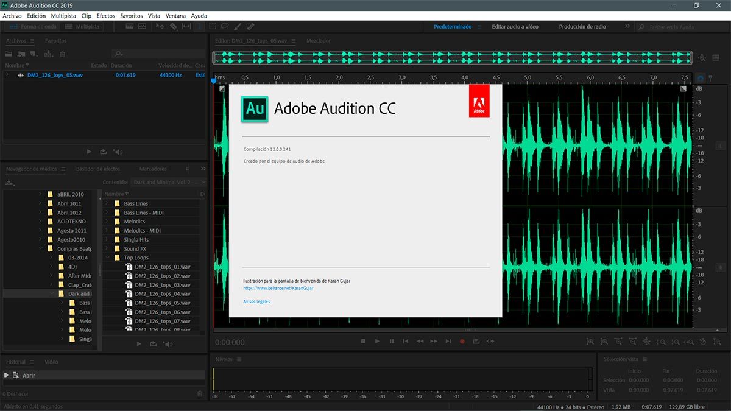Select the Lasso Selection tool
Screen dimensions: 731x411
tap(225, 26)
